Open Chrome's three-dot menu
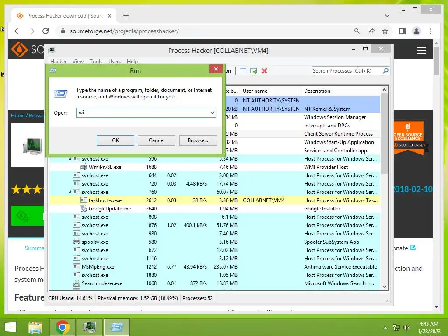 coord(430,31)
